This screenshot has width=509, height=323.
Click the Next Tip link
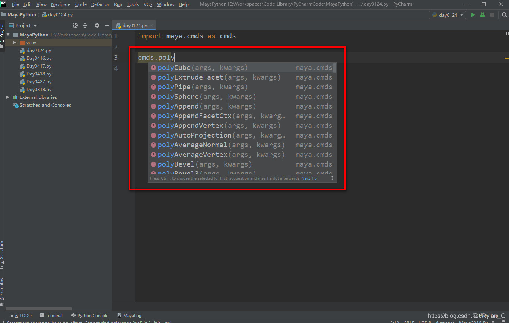click(309, 178)
